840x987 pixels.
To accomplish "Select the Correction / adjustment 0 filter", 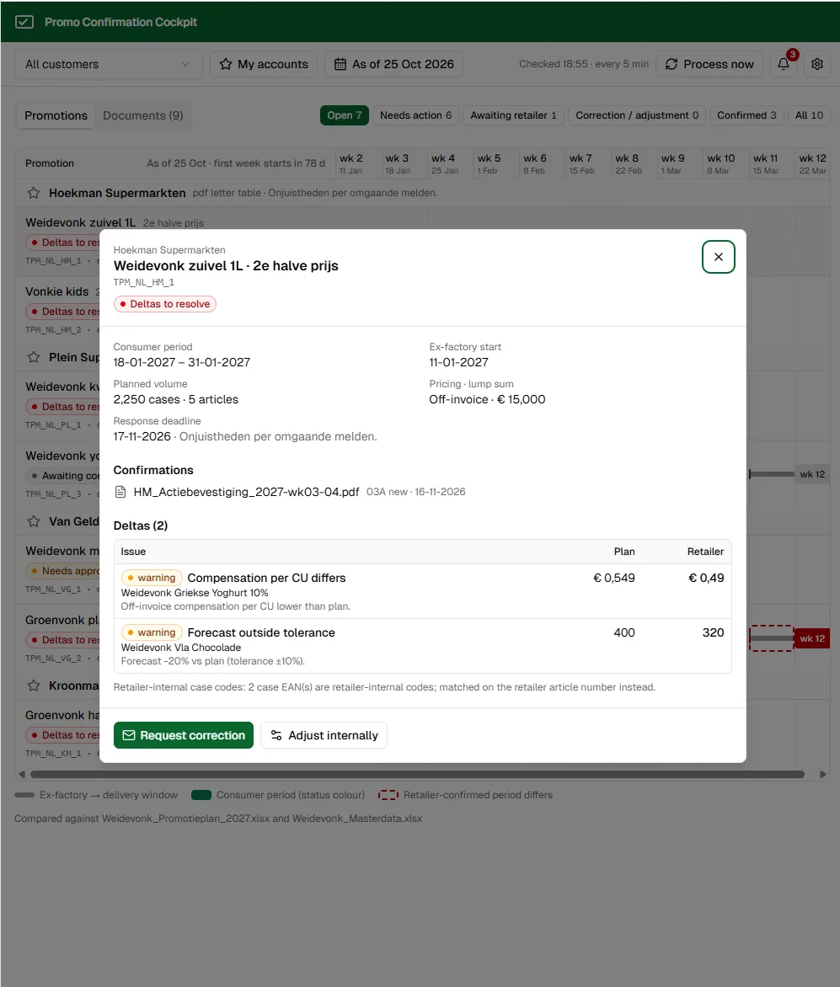I will point(637,115).
